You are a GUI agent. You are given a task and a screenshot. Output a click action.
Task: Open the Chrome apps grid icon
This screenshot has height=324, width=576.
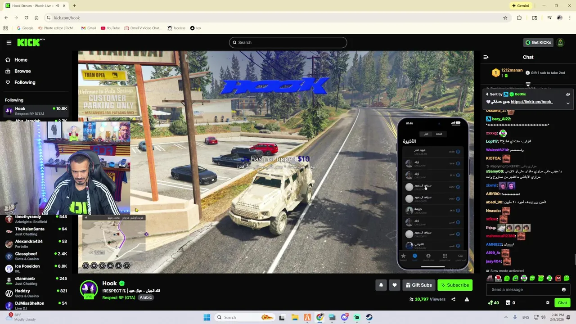coord(5,28)
